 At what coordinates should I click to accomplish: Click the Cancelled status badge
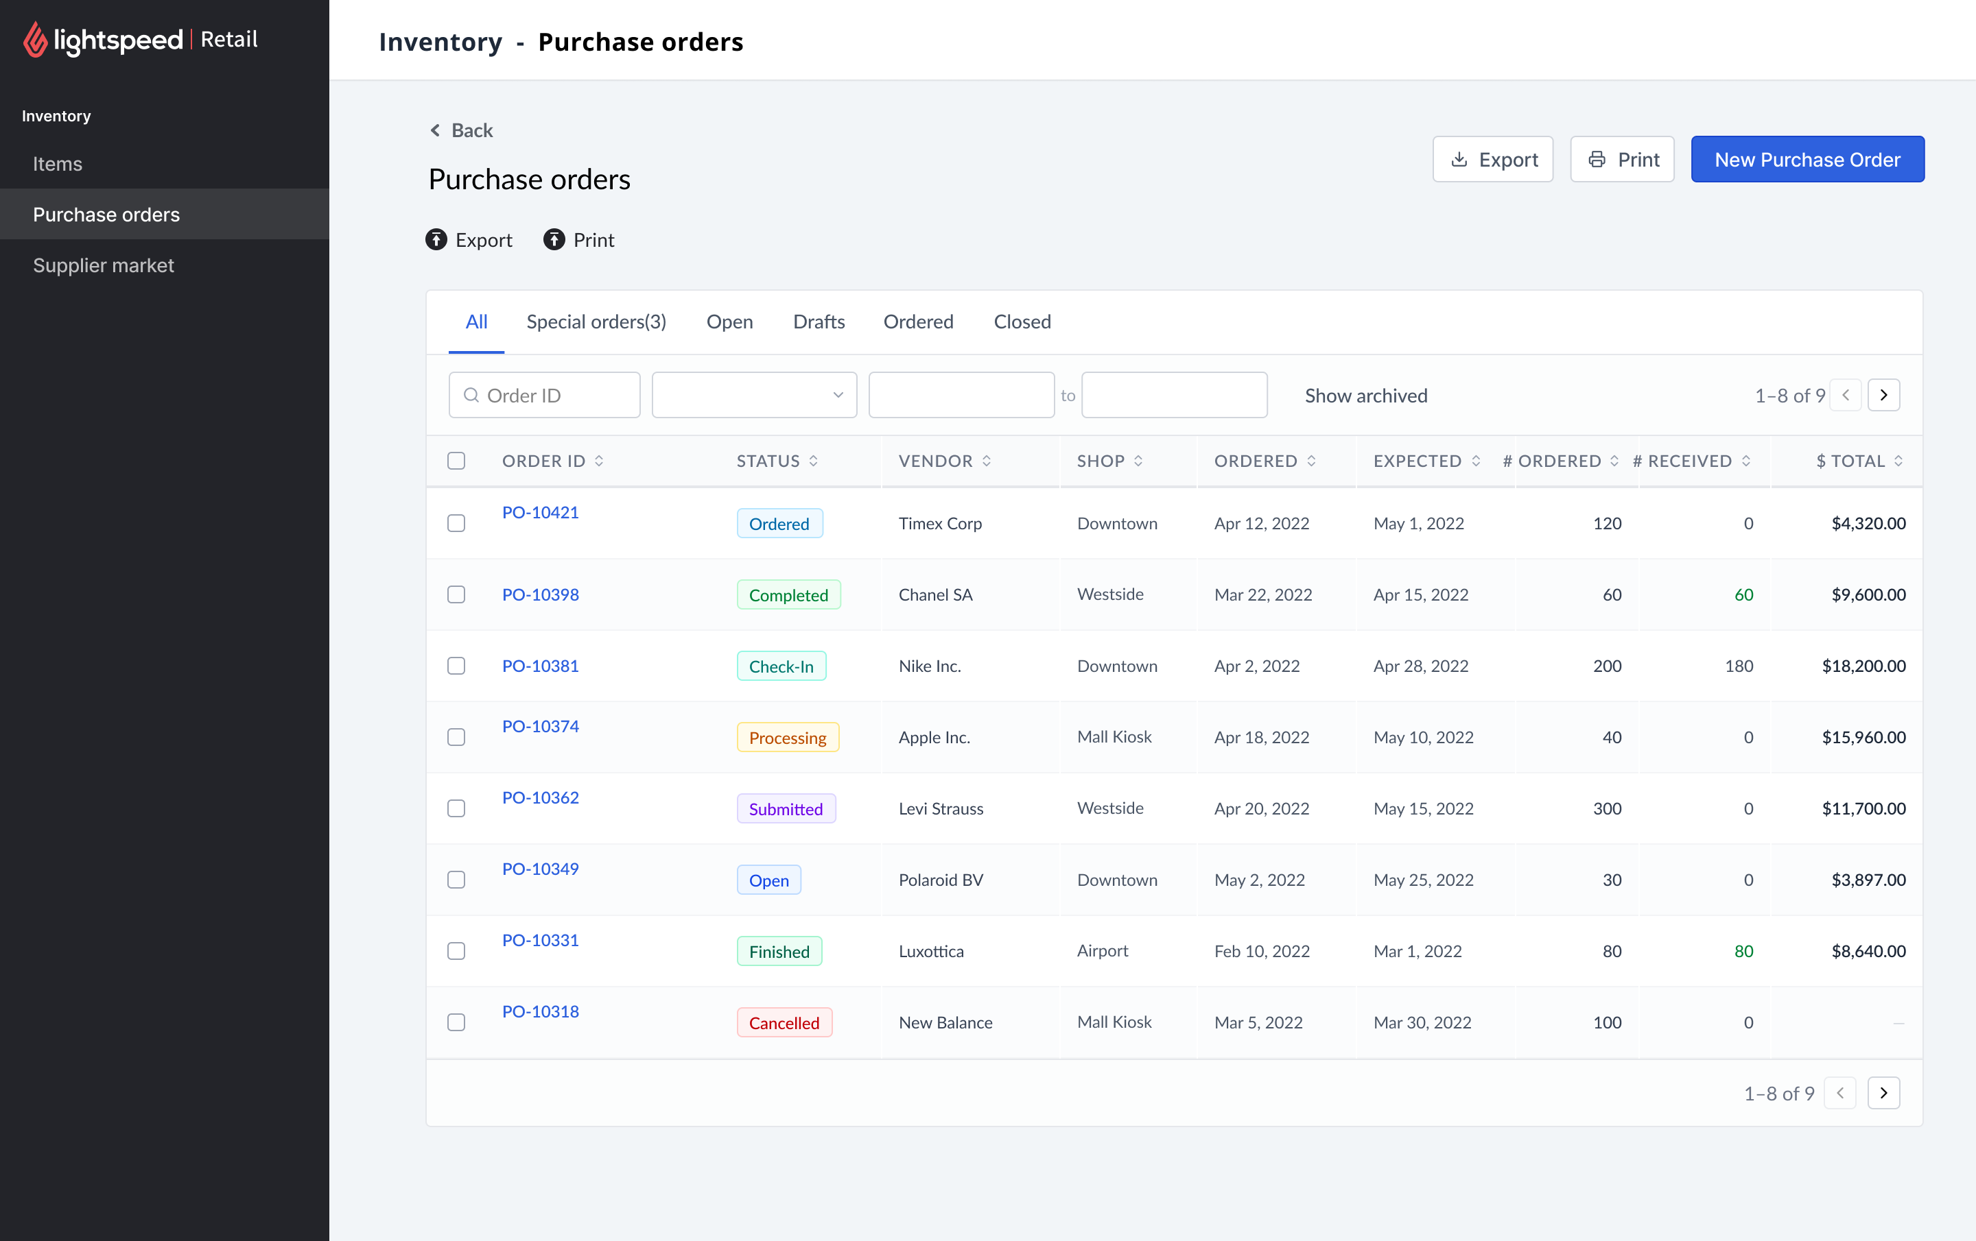pos(784,1023)
